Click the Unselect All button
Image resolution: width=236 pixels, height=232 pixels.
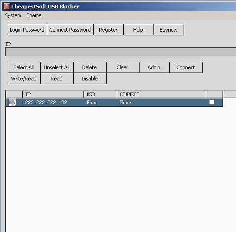(57, 67)
